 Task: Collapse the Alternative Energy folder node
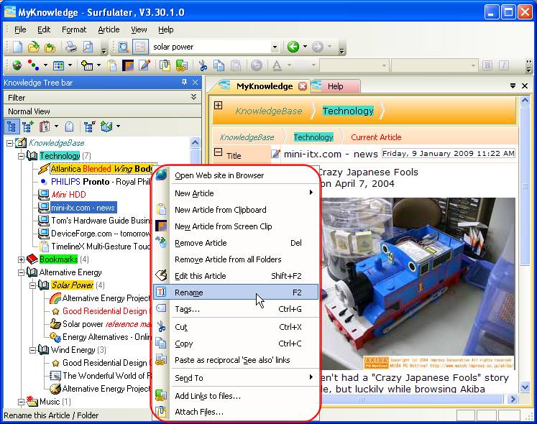pyautogui.click(x=22, y=272)
